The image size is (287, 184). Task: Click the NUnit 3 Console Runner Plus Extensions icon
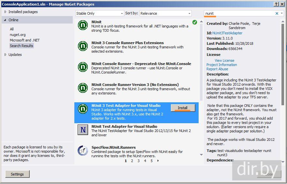click(x=83, y=46)
